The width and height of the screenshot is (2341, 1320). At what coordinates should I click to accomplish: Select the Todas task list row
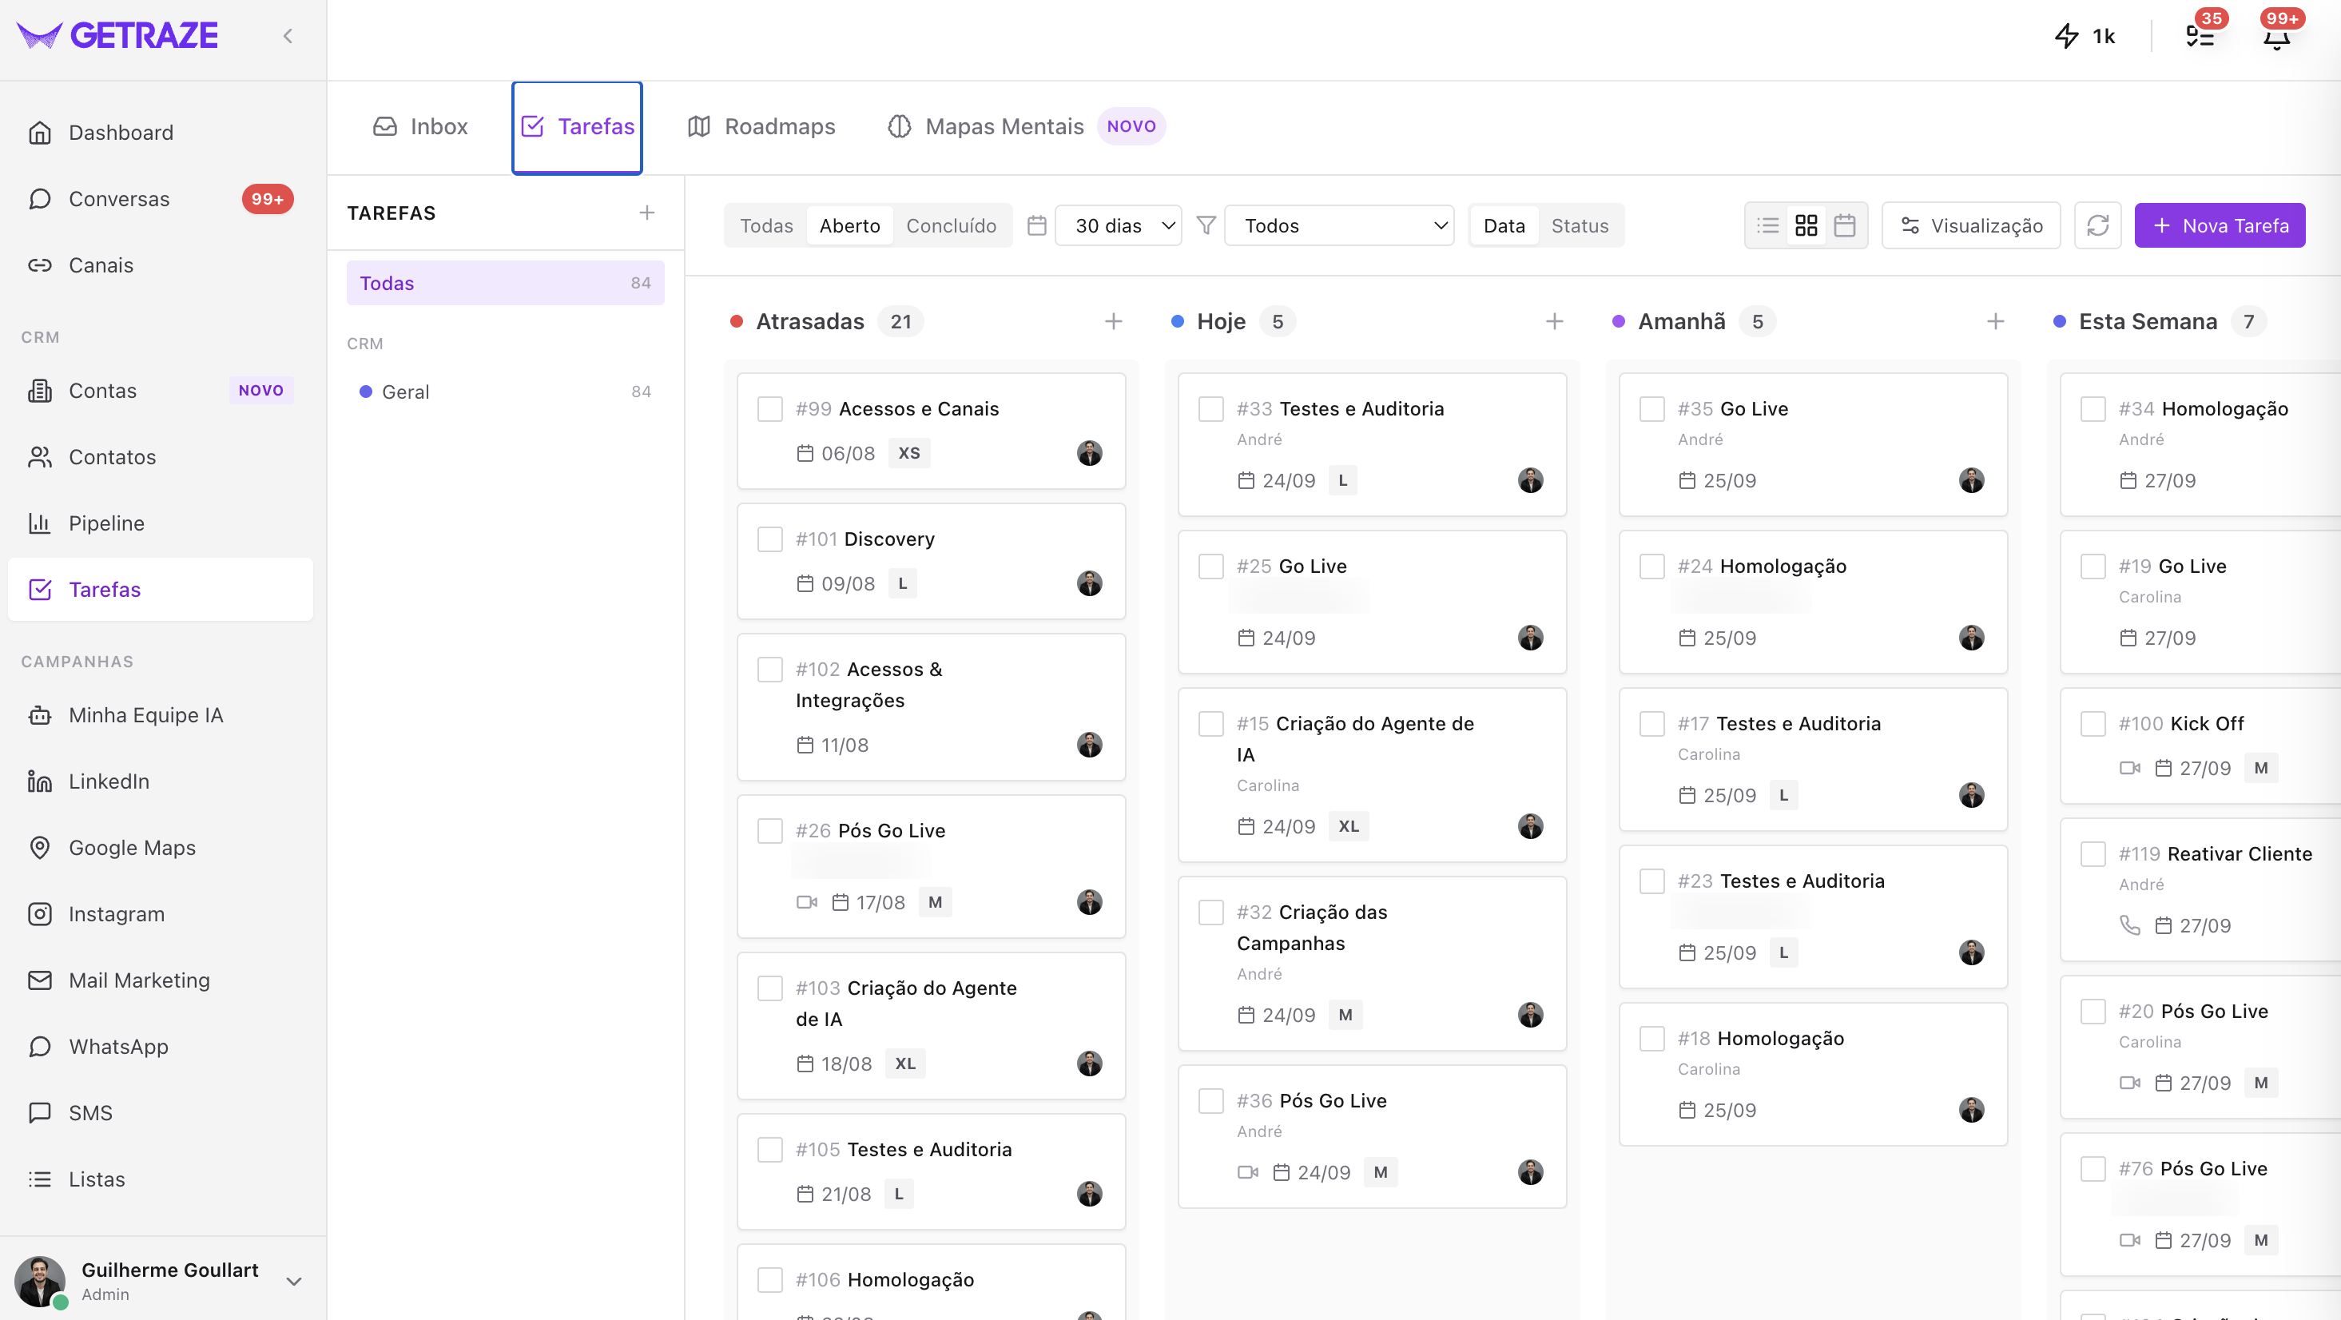pyautogui.click(x=505, y=283)
